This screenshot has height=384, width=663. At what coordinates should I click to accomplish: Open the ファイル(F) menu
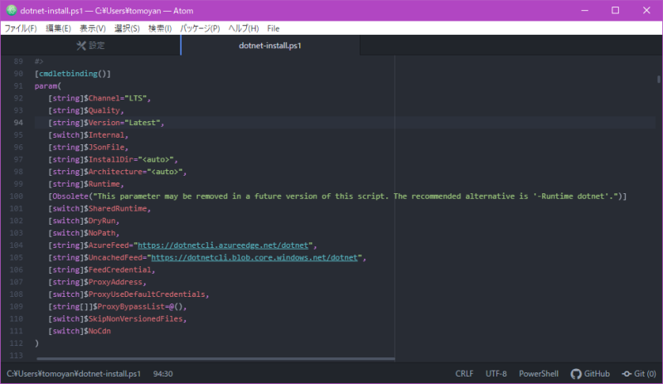pyautogui.click(x=20, y=28)
